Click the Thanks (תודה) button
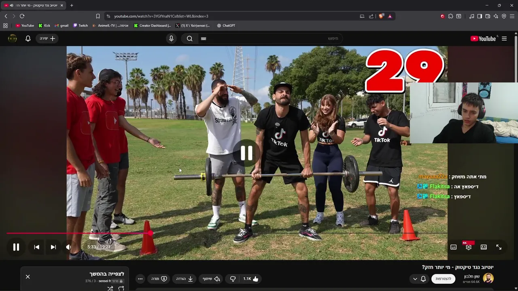The image size is (518, 291). click(x=159, y=279)
